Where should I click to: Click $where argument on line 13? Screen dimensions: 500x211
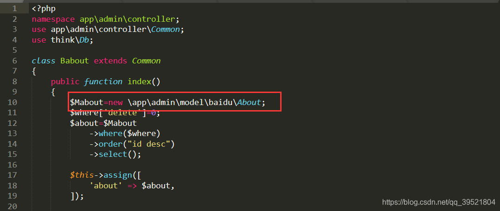pyautogui.click(x=141, y=134)
